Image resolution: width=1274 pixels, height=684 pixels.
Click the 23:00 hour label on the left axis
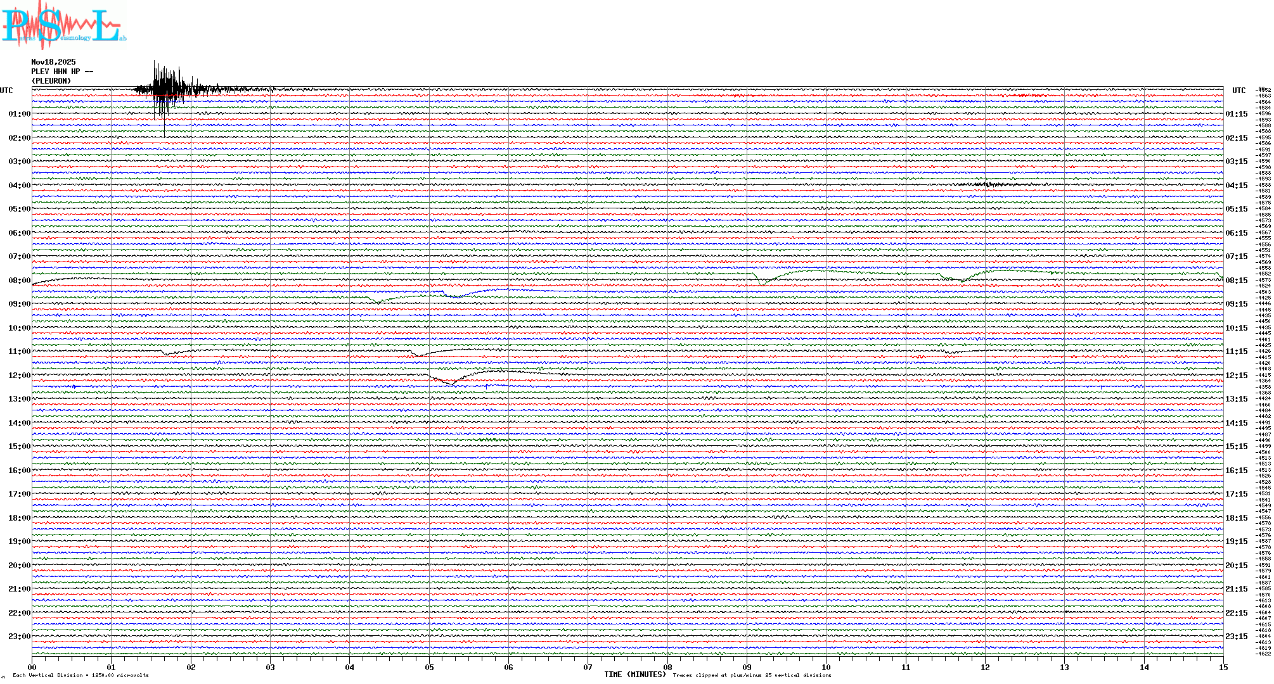19,636
